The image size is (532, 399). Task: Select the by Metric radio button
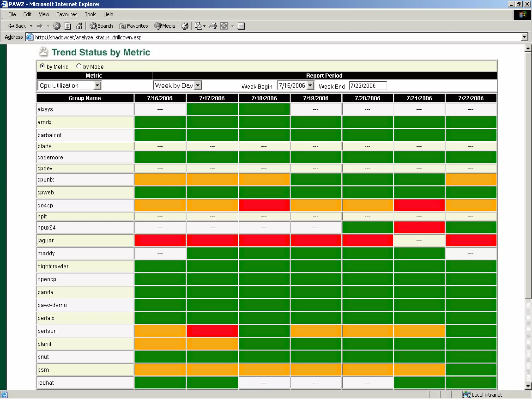[x=42, y=66]
